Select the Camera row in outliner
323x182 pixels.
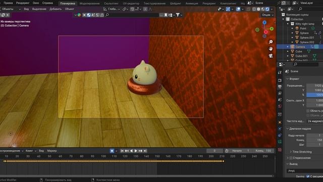tap(300, 47)
